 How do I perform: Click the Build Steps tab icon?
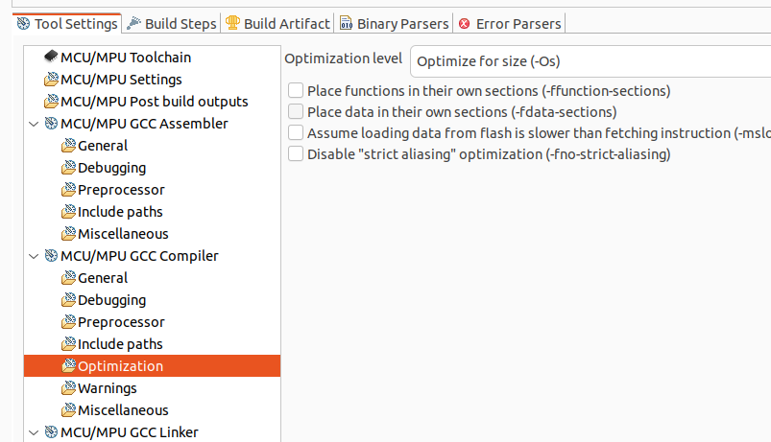pos(133,23)
